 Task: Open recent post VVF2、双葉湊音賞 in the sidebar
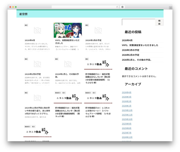click(x=140, y=45)
